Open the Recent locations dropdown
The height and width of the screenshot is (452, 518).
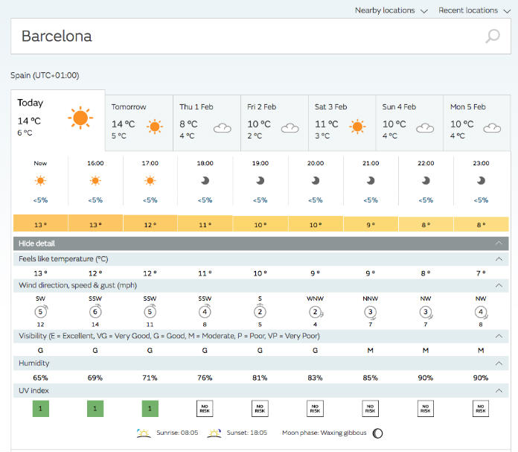click(x=473, y=10)
